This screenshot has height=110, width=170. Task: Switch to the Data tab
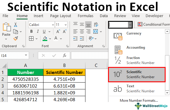pyautogui.click(x=104, y=16)
